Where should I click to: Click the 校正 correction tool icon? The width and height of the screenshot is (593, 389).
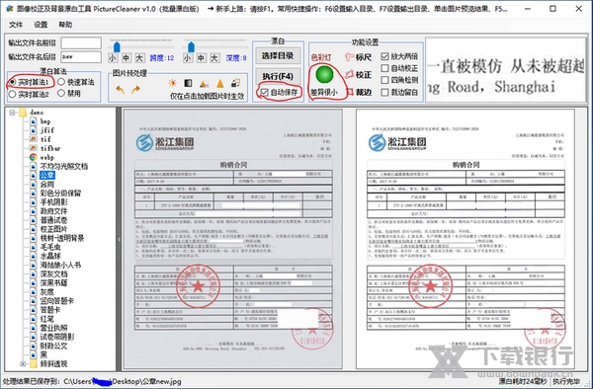[x=349, y=74]
